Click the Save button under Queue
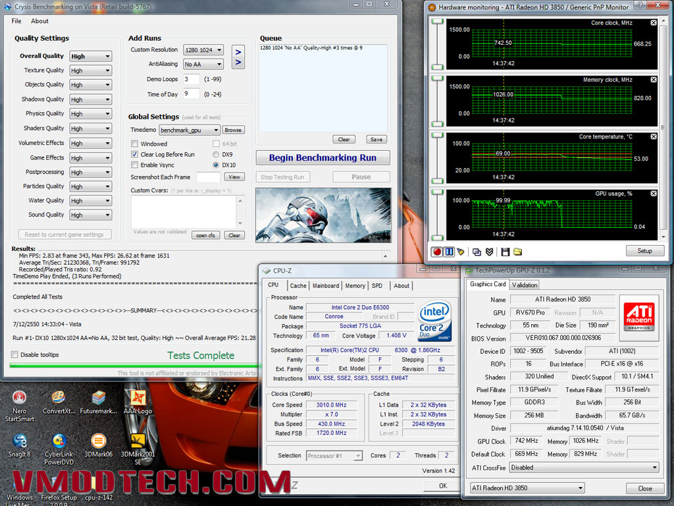 pyautogui.click(x=376, y=140)
